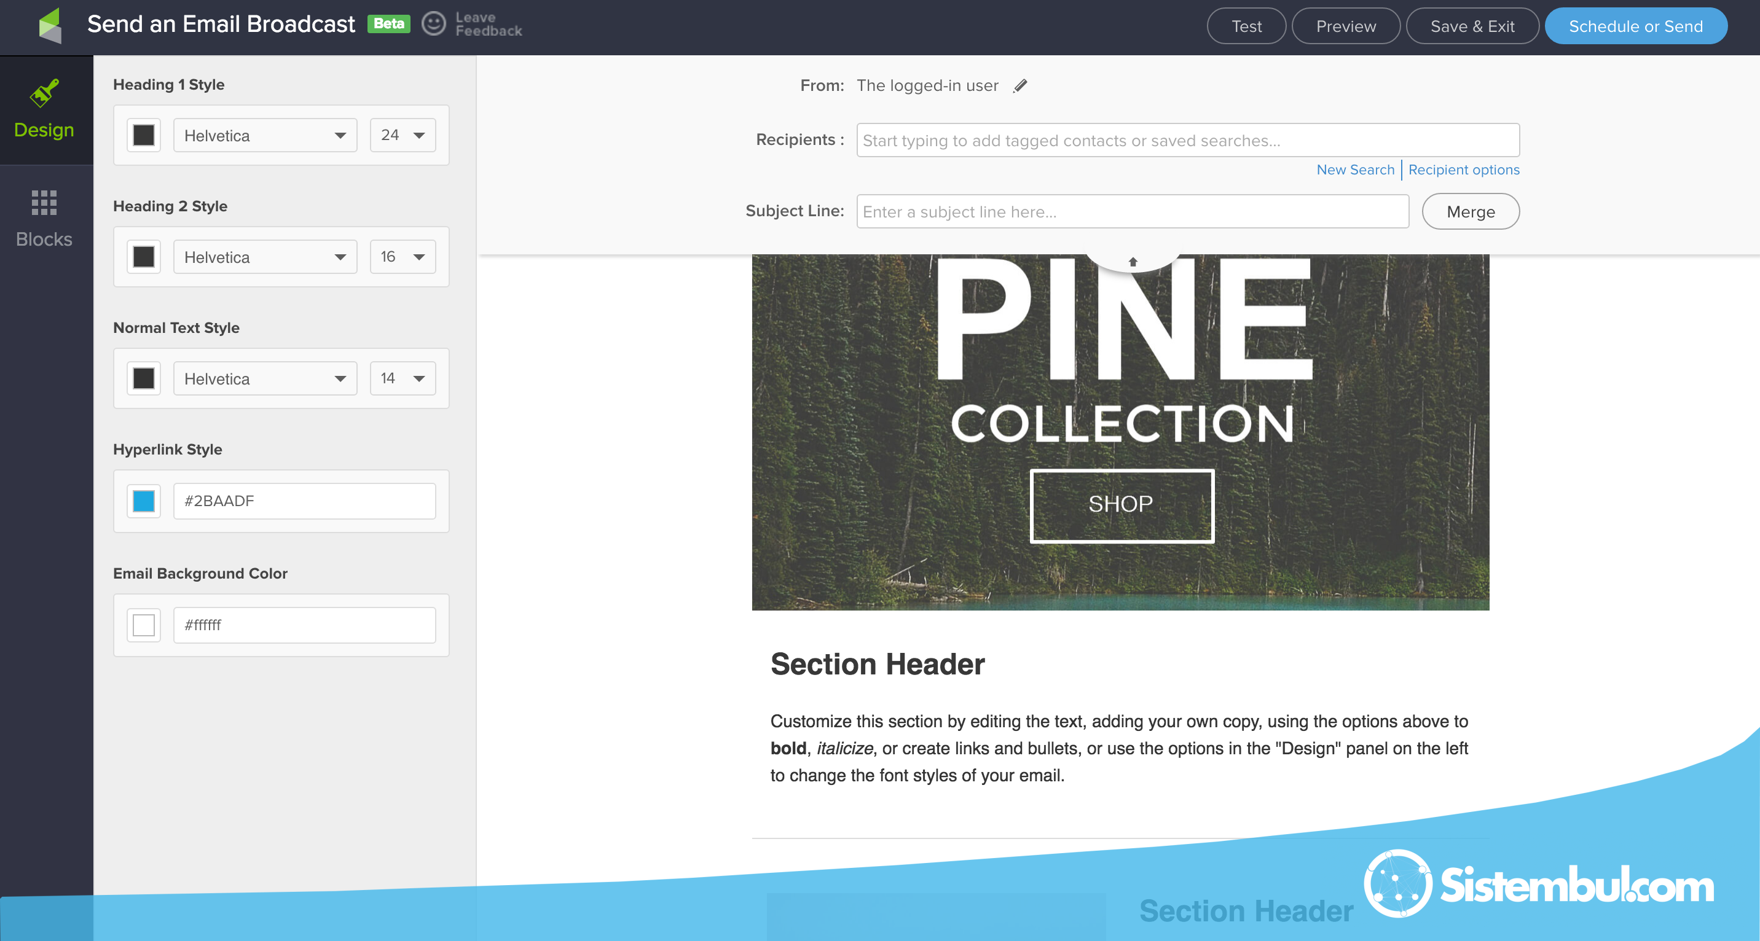This screenshot has width=1760, height=941.
Task: Open Heading 1 font size dropdown
Action: (403, 135)
